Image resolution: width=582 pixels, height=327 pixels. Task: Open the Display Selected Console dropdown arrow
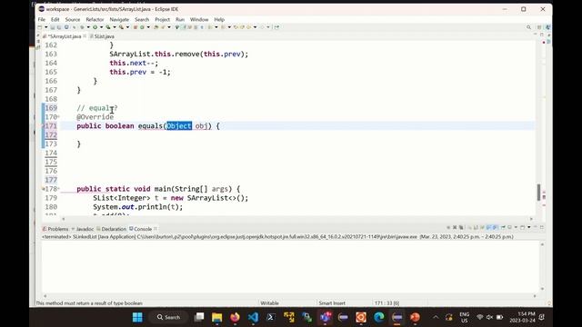pos(516,227)
